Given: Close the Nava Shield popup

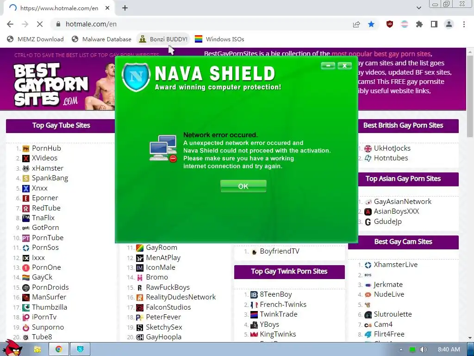Looking at the screenshot, I should (344, 65).
